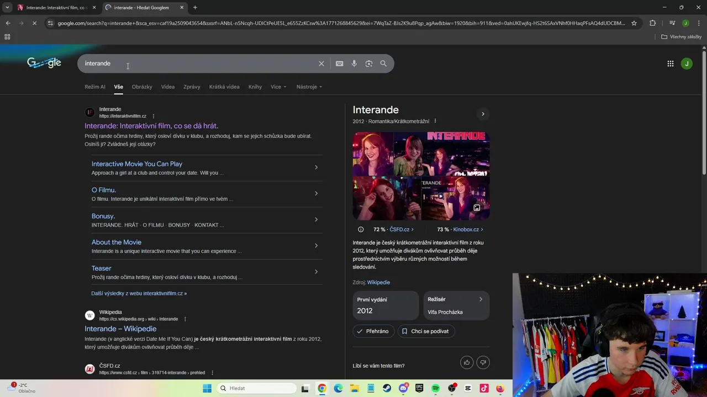Open the Google account avatar J

tap(687, 63)
